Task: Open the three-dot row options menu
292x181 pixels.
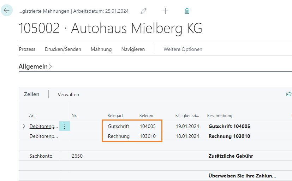Action: [64, 126]
